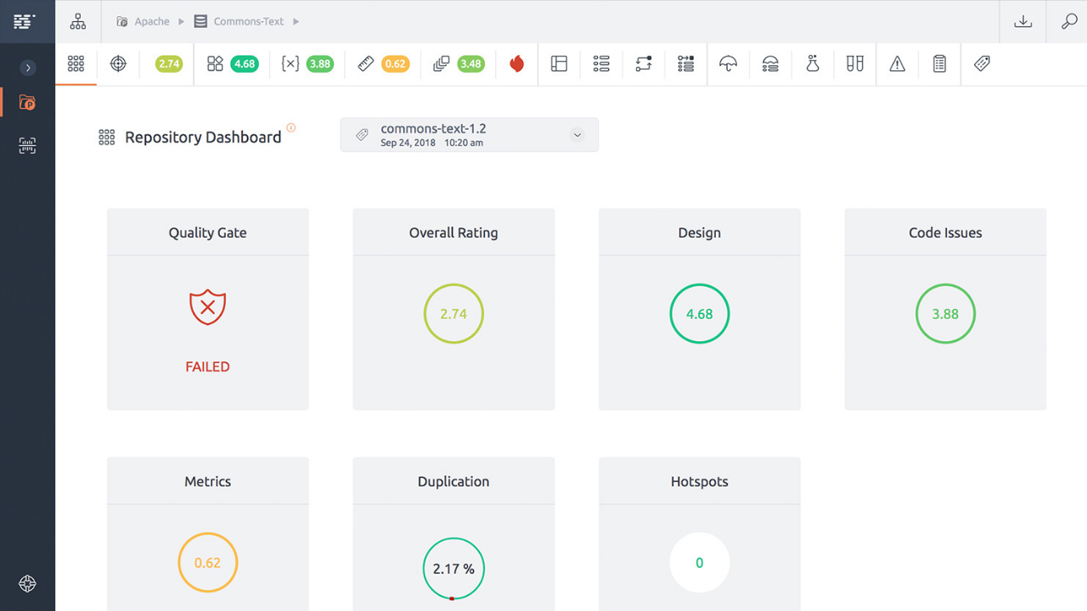Screen dimensions: 1087x611
Task: Open the clipboard report toolbar icon
Action: pyautogui.click(x=939, y=64)
